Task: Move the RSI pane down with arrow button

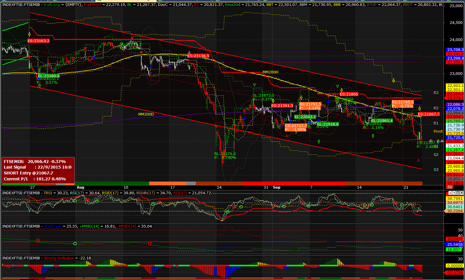Action: (454, 193)
